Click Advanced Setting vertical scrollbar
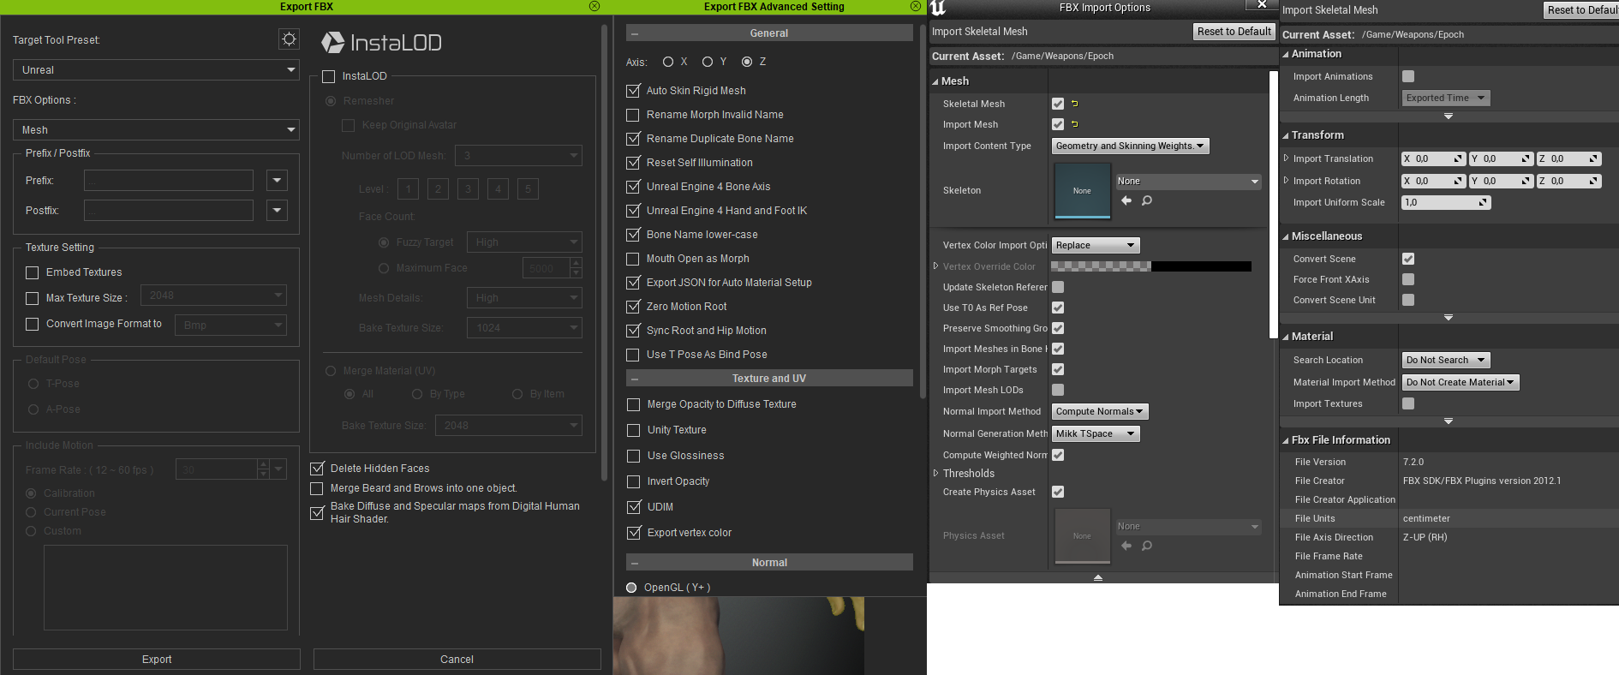 (922, 210)
